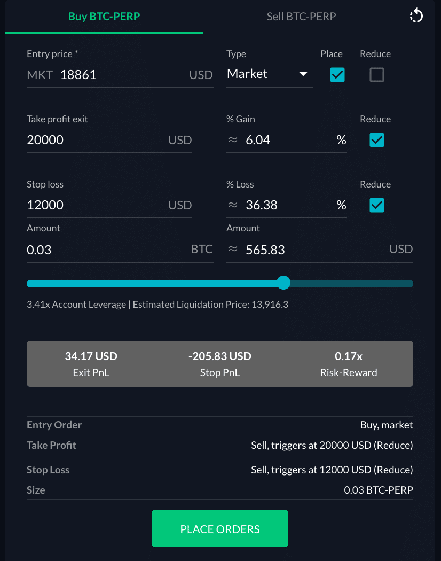Edit the Amount field in BTC
This screenshot has width=441, height=561.
pos(107,250)
